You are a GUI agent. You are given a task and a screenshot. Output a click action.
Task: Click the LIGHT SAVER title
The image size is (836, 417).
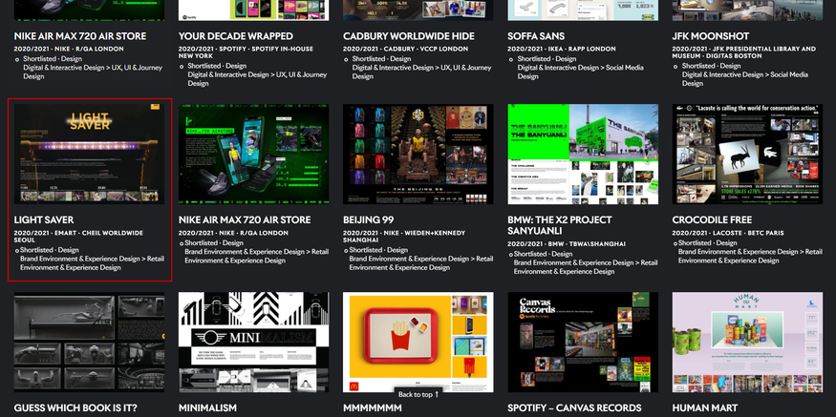[44, 219]
